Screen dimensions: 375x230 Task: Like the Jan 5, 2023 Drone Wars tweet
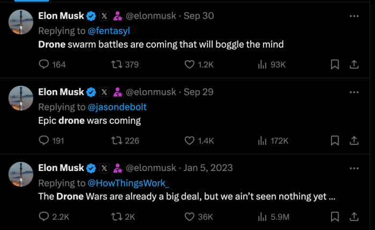pos(189,217)
